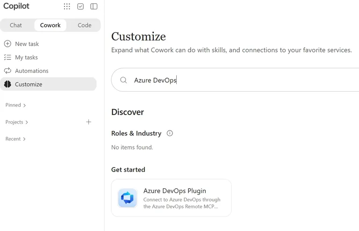
Task: Click the Customize brain icon
Action: tap(7, 84)
